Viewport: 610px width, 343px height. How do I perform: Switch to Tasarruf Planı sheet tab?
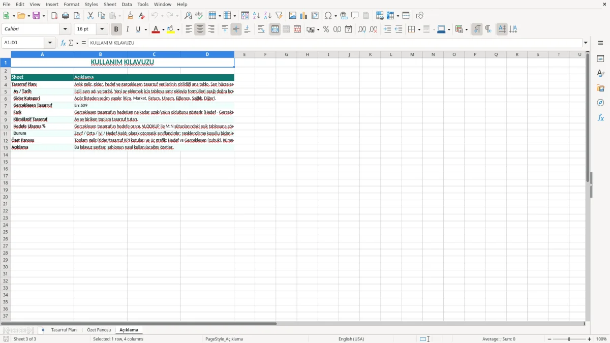tap(64, 330)
